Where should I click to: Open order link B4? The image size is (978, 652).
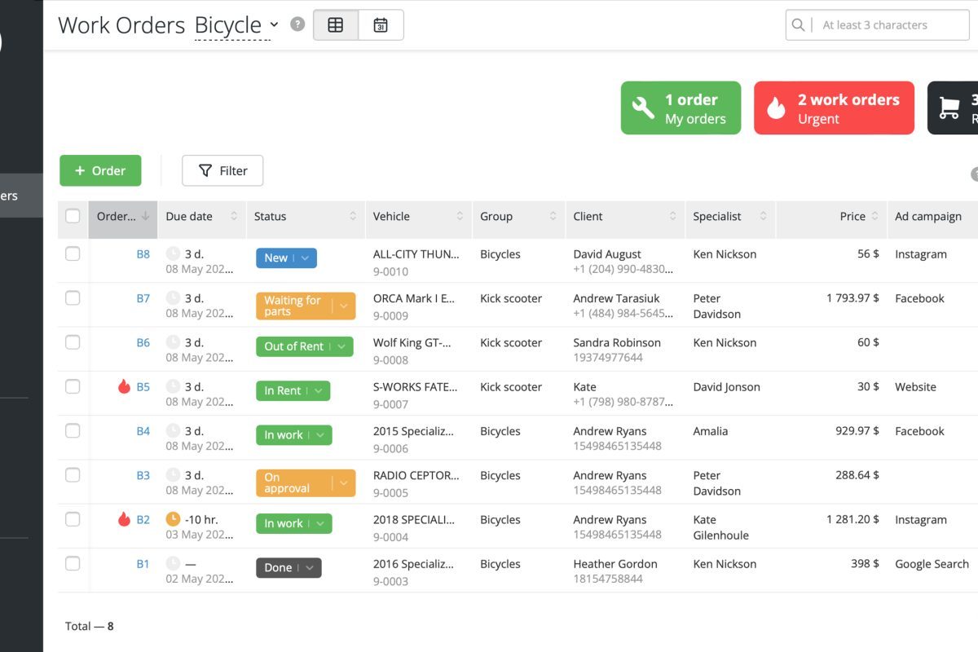pos(143,431)
